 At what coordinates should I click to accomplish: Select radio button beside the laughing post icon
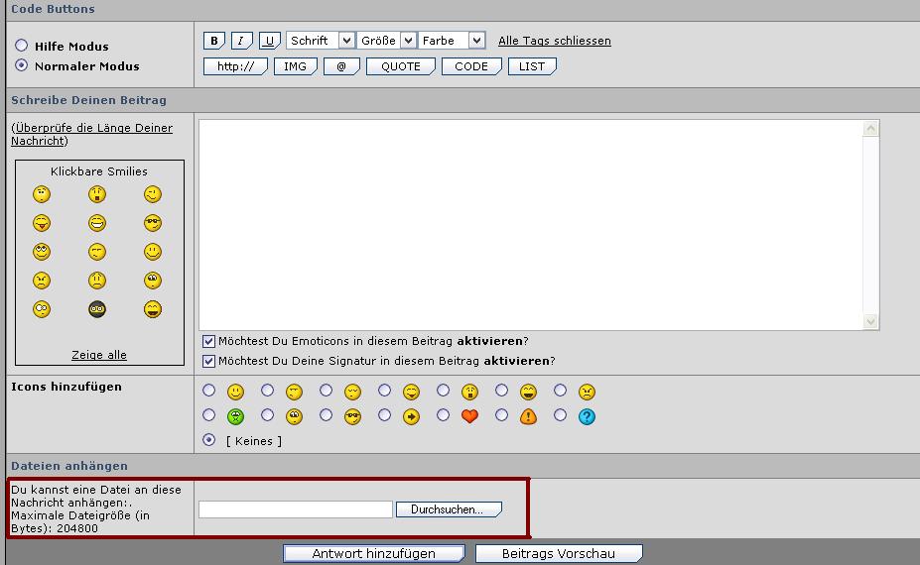pyautogui.click(x=501, y=390)
